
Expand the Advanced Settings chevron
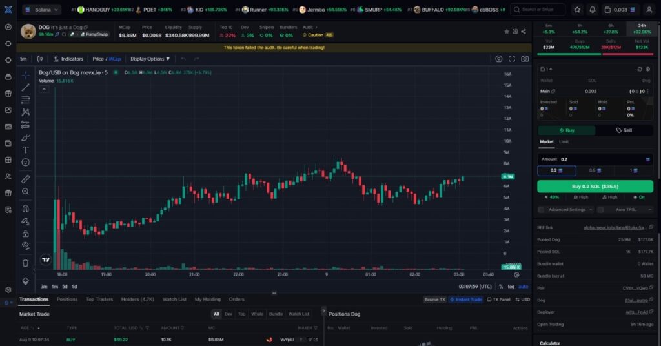click(591, 209)
